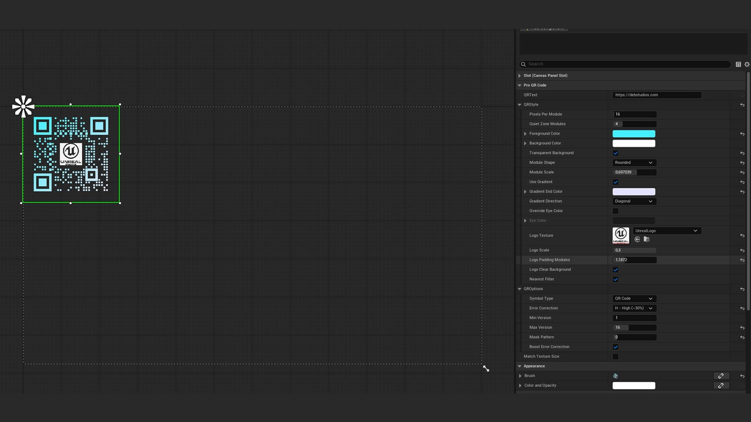The image size is (751, 422).
Task: Expand the Color and Opacity property
Action: coord(520,386)
